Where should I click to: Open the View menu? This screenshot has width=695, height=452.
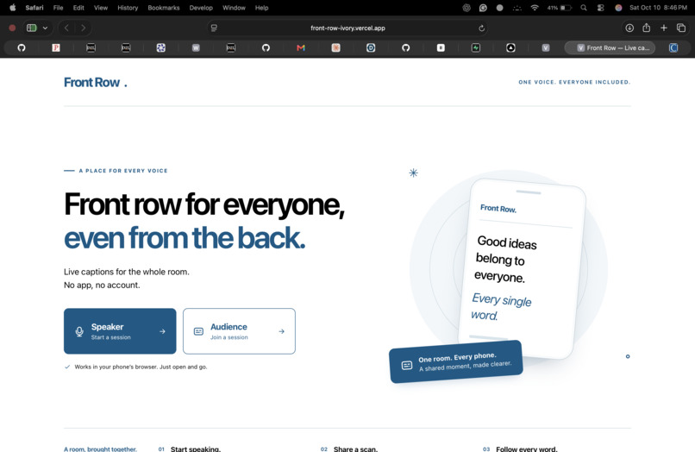[101, 8]
